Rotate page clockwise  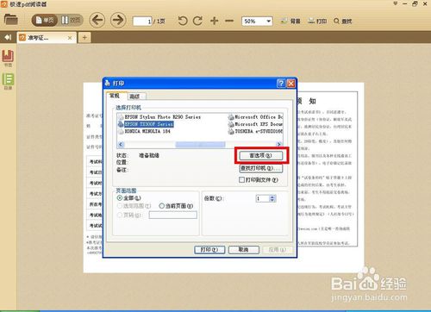pos(197,21)
